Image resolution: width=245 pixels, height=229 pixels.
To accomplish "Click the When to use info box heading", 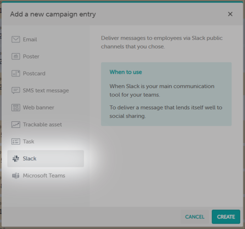I will tap(126, 72).
